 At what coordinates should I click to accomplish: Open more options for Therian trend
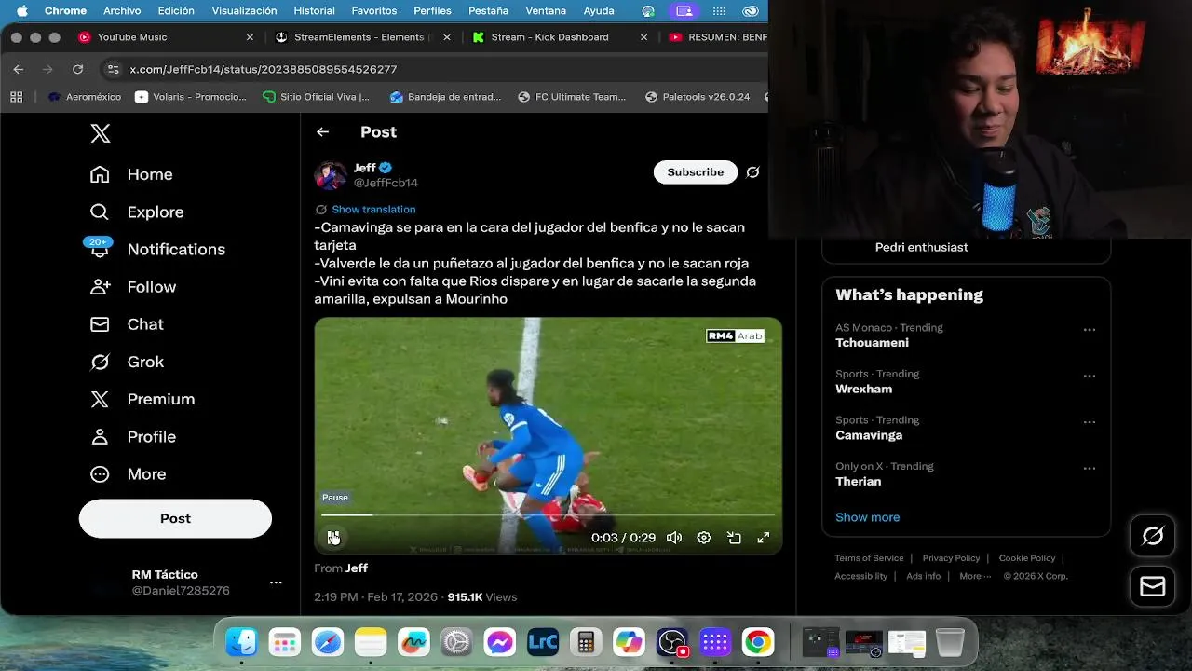(1090, 469)
